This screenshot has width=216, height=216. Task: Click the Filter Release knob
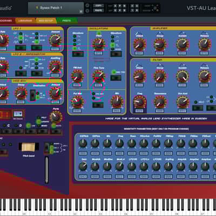[x=205, y=76]
